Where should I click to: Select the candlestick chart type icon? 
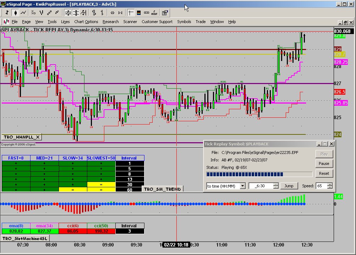(x=15, y=13)
